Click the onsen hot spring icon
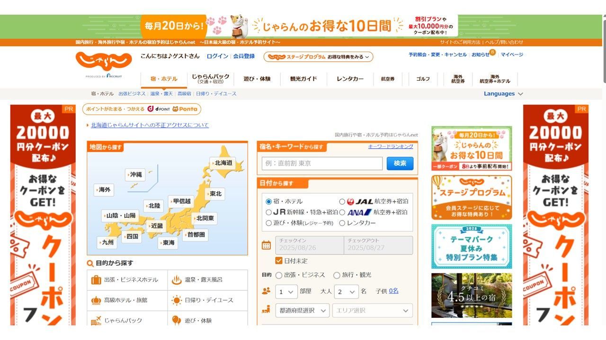Image resolution: width=606 pixels, height=340 pixels. 177,280
